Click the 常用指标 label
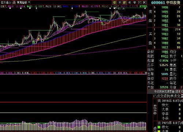The height and width of the screenshot is (132, 183). pyautogui.click(x=22, y=2)
